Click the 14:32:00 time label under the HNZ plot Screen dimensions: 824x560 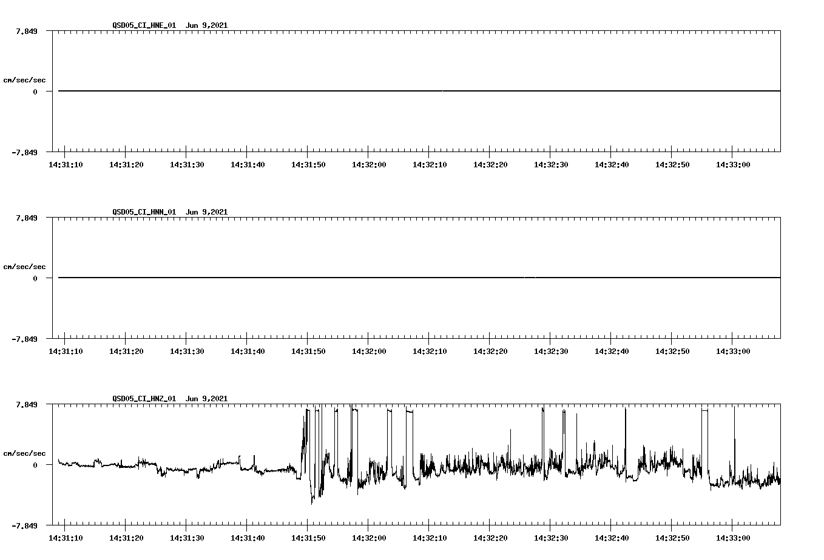click(x=369, y=538)
